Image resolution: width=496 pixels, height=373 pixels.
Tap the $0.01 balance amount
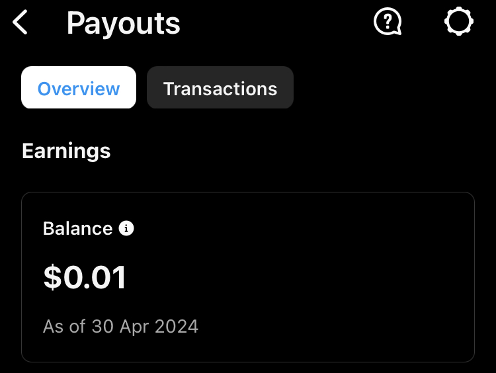(x=85, y=278)
